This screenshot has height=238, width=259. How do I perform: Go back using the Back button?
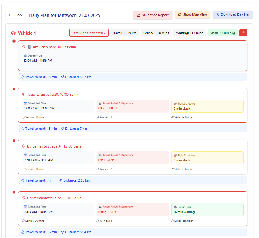click(x=16, y=15)
